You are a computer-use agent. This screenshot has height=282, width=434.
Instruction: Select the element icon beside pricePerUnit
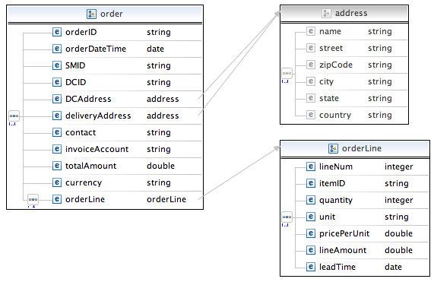tap(311, 233)
